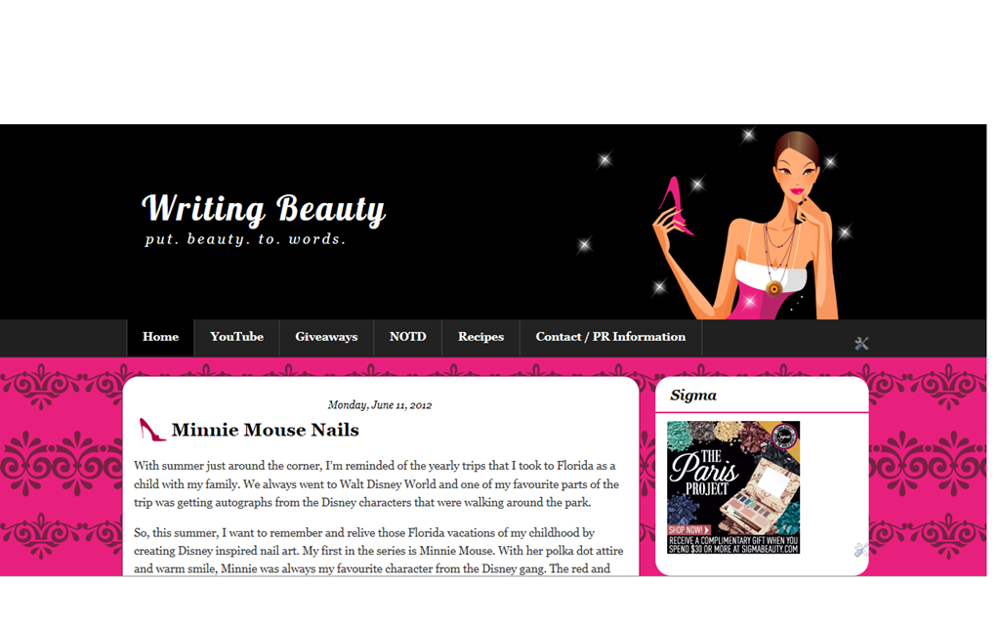Open the Giveaways tab
This screenshot has width=1000, height=625.
tap(326, 337)
